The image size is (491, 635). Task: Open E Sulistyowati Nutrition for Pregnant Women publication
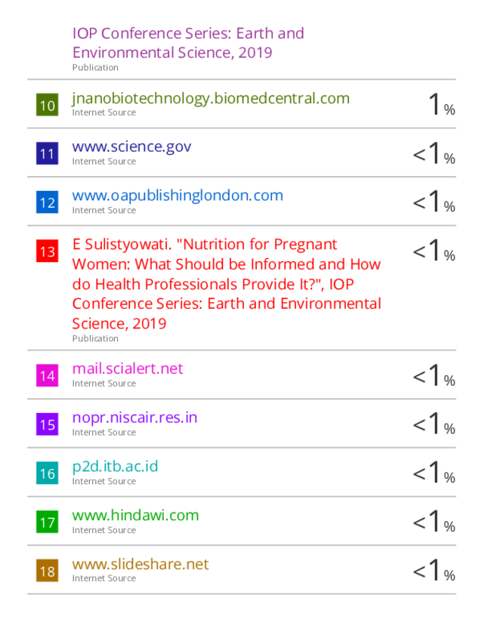[227, 284]
